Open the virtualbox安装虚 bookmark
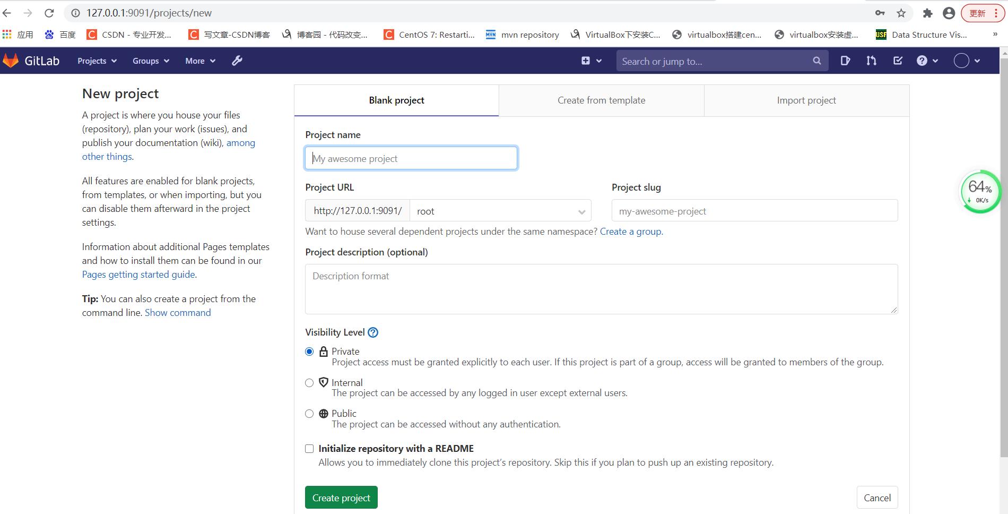 pyautogui.click(x=816, y=35)
